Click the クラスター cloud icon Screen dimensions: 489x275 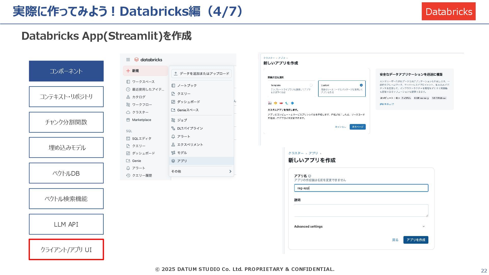pos(128,112)
